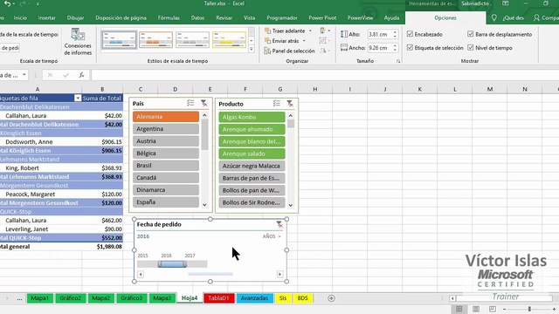Expand the timeline styles gallery

pos(252,49)
